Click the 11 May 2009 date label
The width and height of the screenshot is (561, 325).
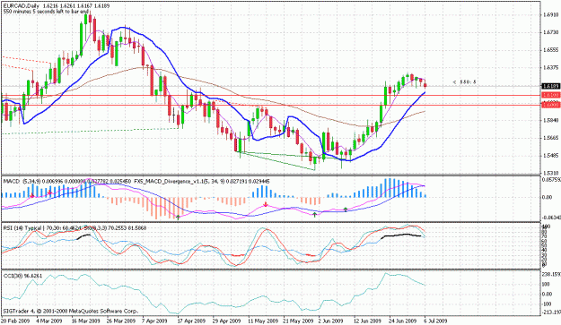(x=263, y=321)
